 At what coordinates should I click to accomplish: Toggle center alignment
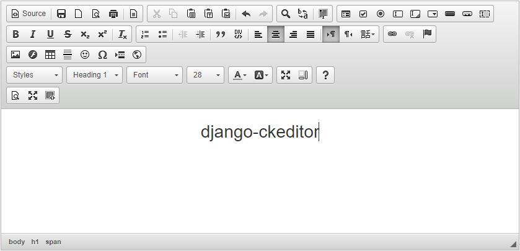click(x=276, y=34)
